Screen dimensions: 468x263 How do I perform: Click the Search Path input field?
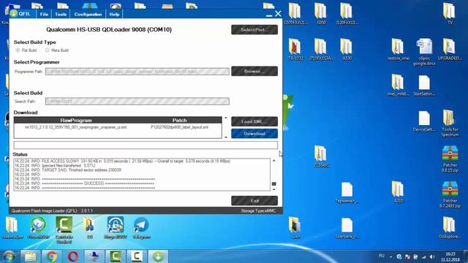[x=137, y=101]
